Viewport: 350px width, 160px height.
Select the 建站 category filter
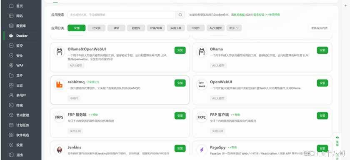click(x=116, y=28)
